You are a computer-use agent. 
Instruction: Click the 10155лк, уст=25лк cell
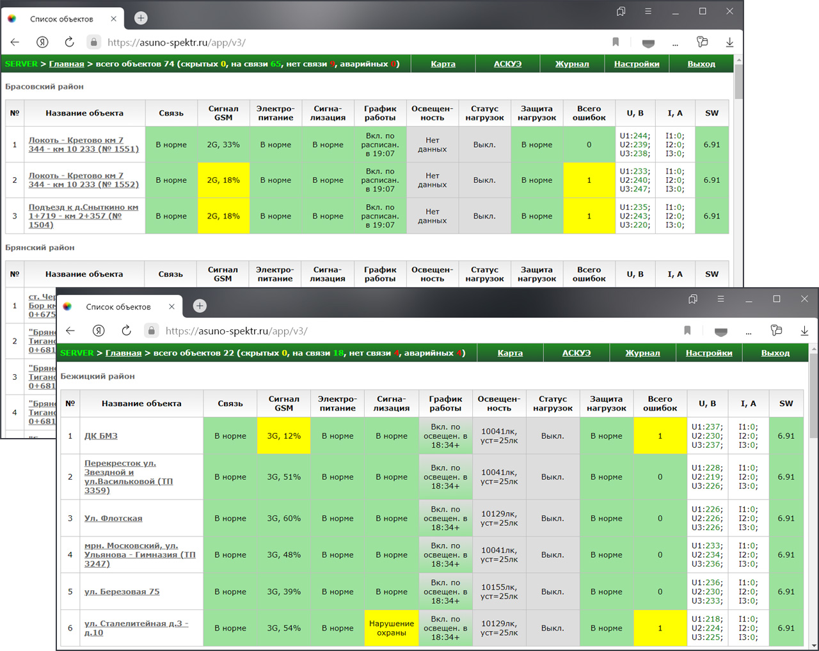pyautogui.click(x=499, y=592)
